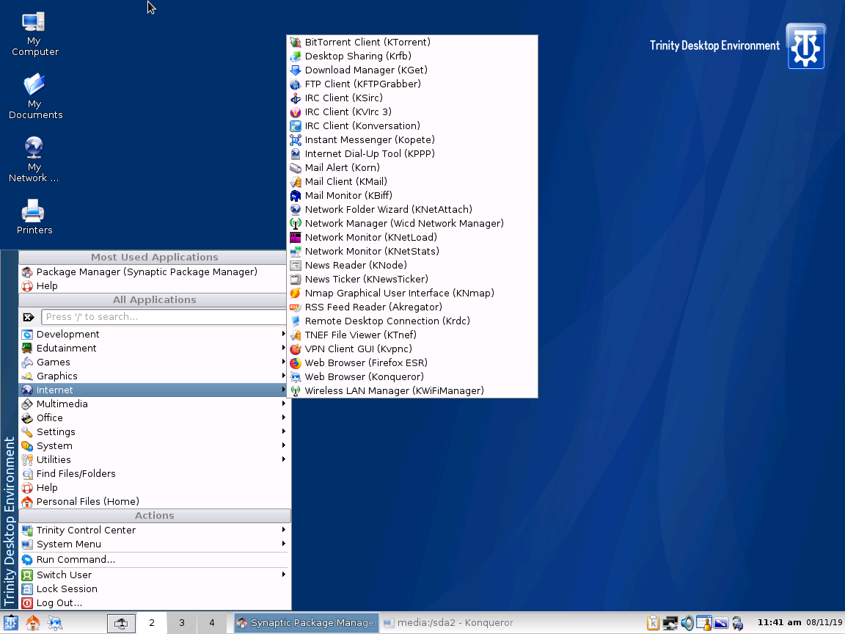Switch to virtual desktop 4 in pager
The height and width of the screenshot is (634, 845).
pos(212,623)
